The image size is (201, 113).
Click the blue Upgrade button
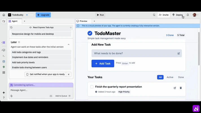43,15
